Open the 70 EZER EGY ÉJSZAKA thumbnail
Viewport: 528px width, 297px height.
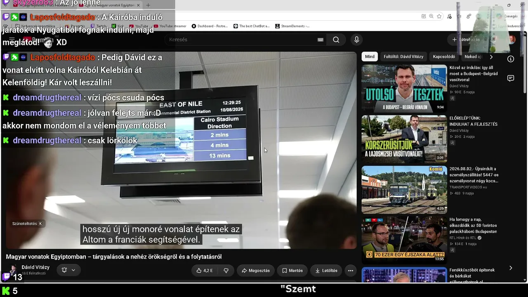click(x=404, y=240)
